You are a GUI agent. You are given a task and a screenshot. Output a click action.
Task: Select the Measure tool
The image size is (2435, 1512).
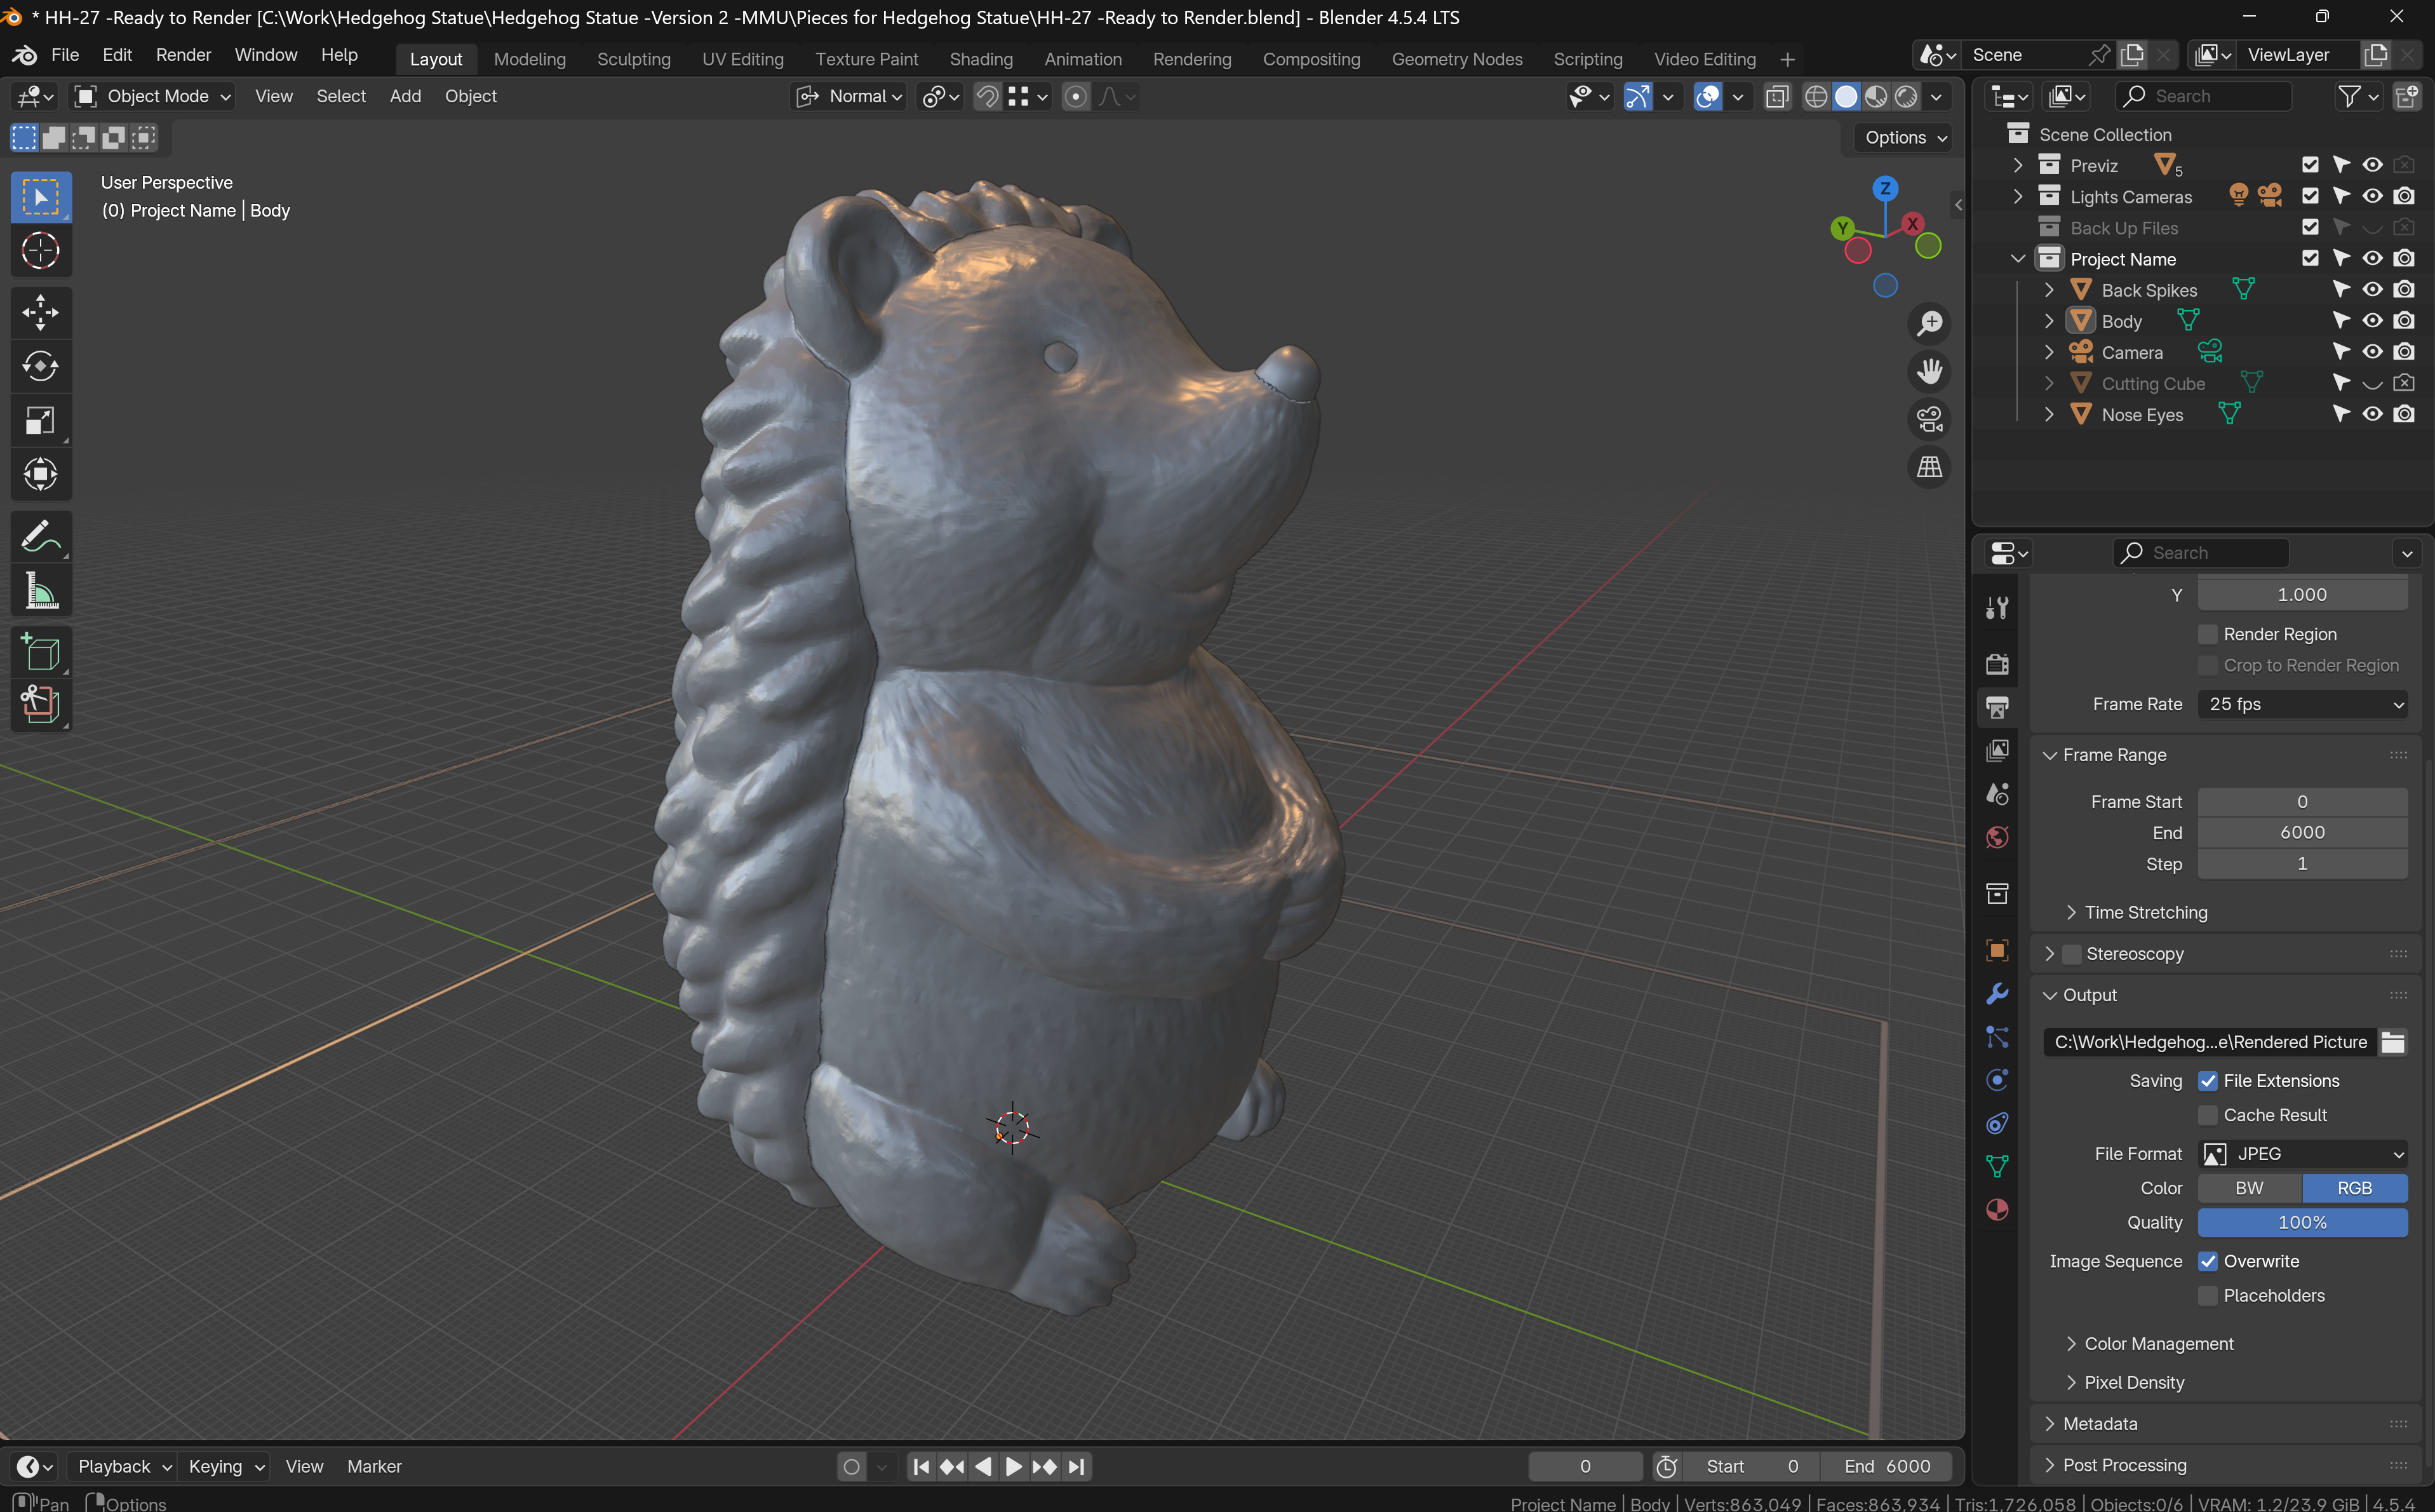click(40, 591)
